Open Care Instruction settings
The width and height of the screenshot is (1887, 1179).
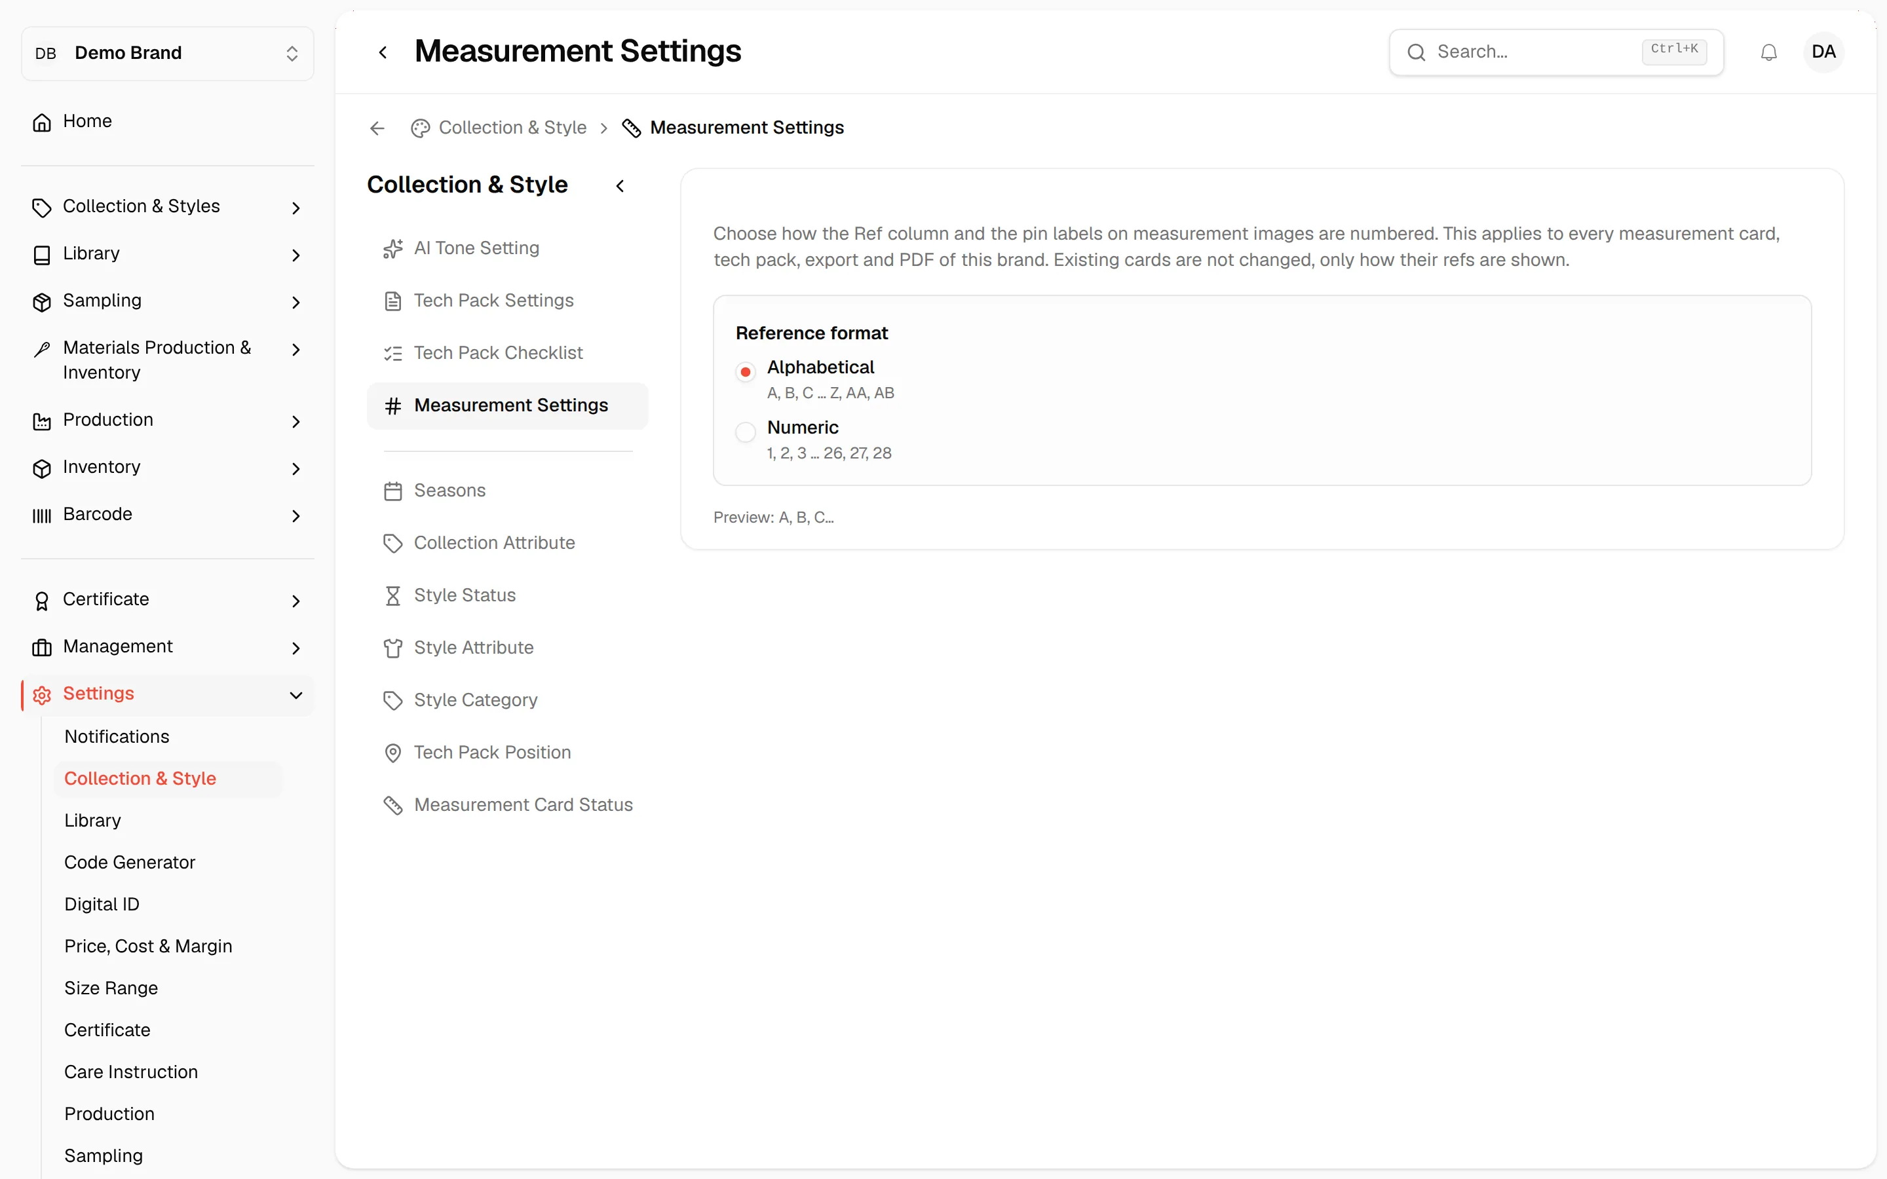tap(131, 1072)
